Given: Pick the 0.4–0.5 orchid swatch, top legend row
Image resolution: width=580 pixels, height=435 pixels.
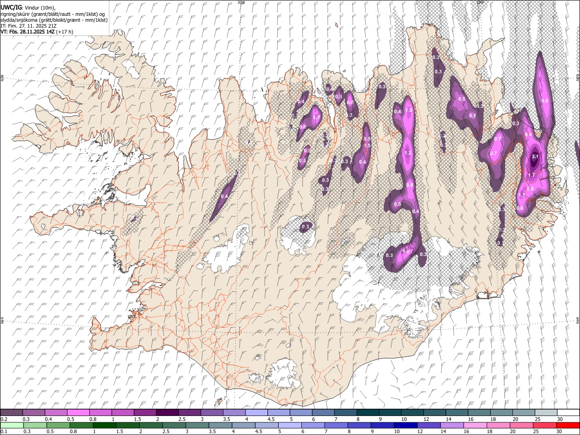Looking at the screenshot, I should coord(56,412).
